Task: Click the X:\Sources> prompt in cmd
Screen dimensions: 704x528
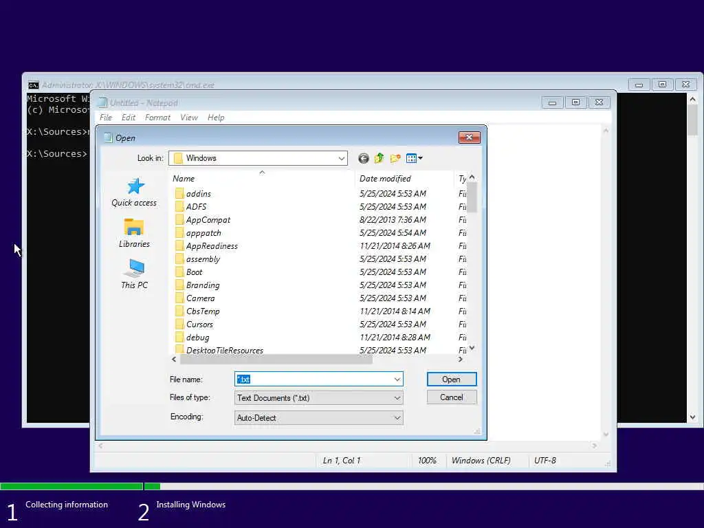Action: [x=56, y=153]
